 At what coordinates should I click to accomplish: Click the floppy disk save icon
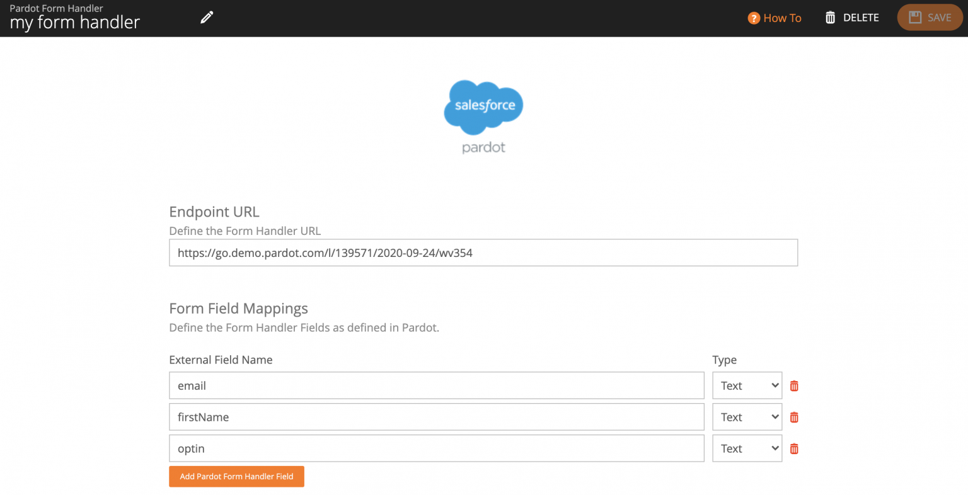[x=916, y=17]
